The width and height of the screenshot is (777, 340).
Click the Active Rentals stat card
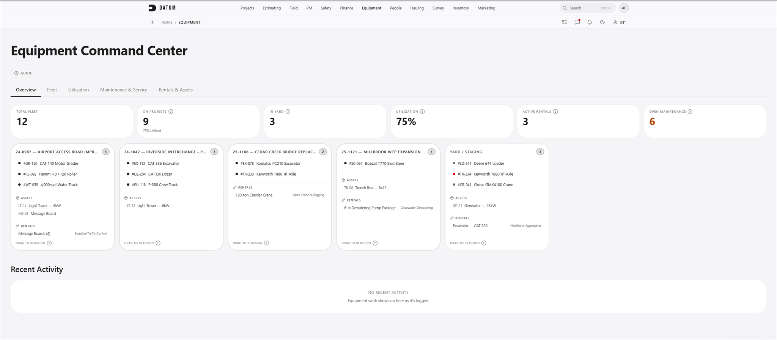[578, 121]
